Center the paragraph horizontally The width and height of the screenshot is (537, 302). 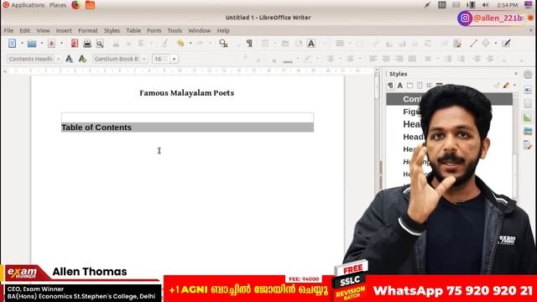(x=386, y=59)
